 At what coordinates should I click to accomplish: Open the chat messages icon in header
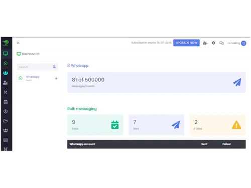(x=221, y=43)
